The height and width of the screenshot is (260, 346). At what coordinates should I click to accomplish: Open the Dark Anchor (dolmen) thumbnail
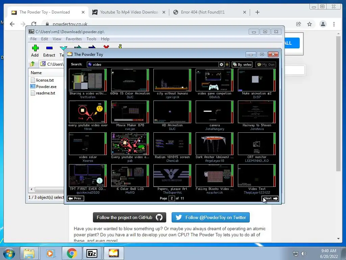point(215,144)
